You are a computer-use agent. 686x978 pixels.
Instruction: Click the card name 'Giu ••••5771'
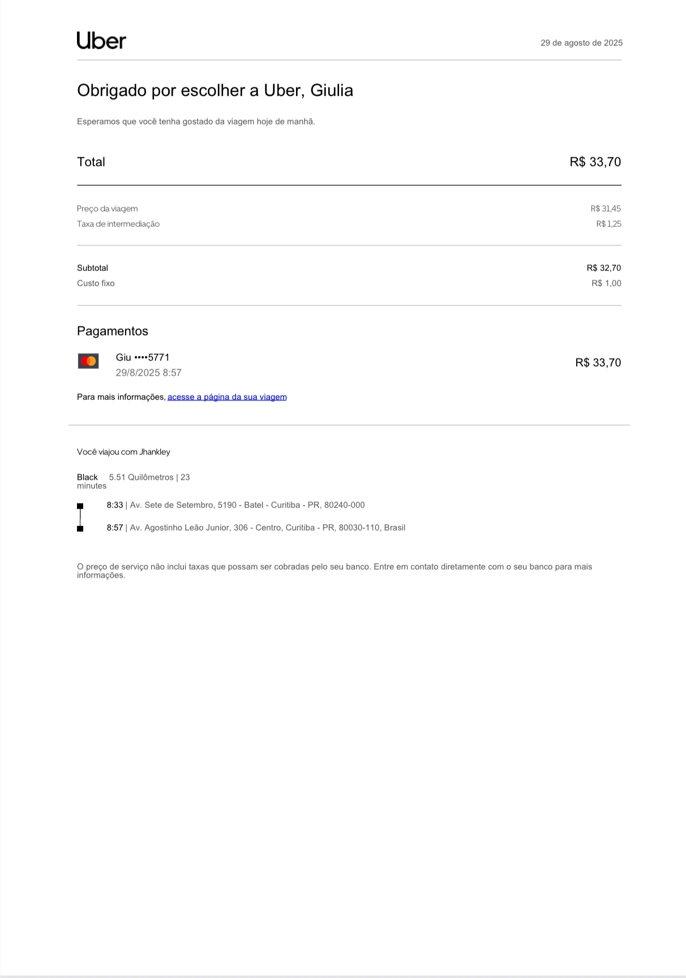[143, 357]
